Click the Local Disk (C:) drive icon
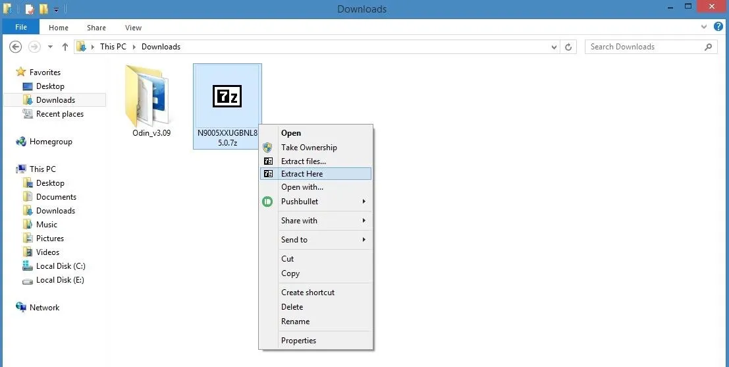729x367 pixels. [28, 266]
